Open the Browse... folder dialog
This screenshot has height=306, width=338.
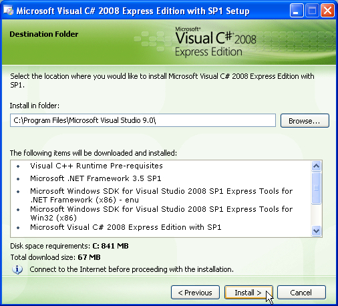(x=305, y=121)
